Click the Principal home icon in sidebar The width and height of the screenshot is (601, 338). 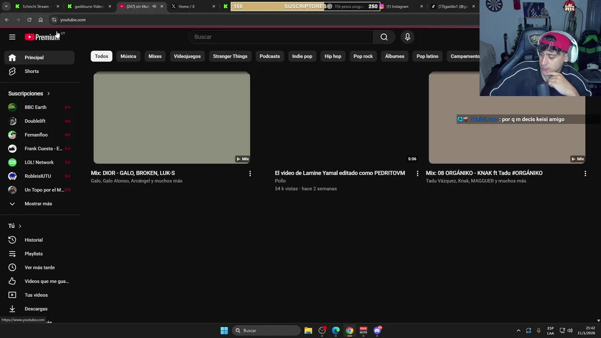tap(12, 58)
